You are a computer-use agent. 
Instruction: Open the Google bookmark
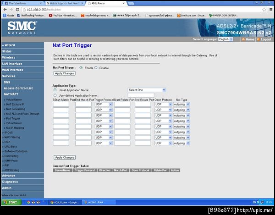pyautogui.click(x=9, y=16)
